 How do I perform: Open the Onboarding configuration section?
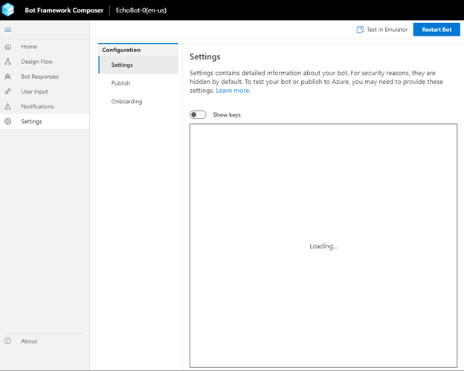[x=138, y=101]
